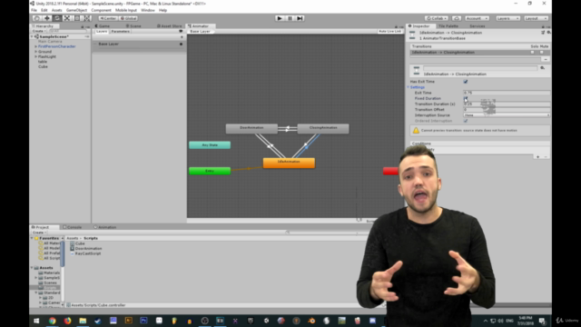Add a new Animator layer with plus

click(x=182, y=37)
